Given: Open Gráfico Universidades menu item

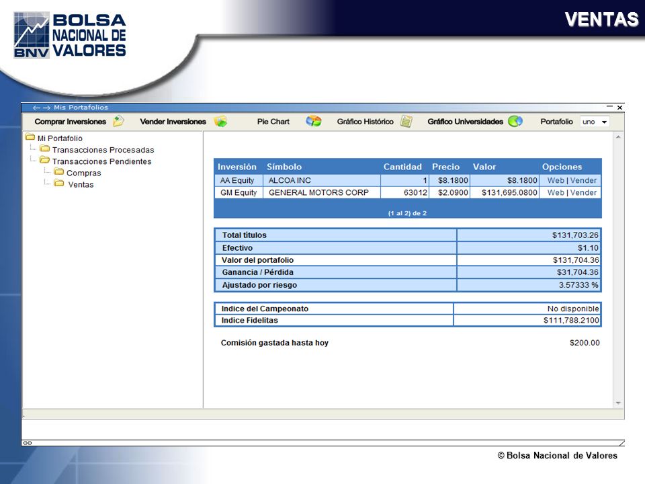Looking at the screenshot, I should (465, 122).
